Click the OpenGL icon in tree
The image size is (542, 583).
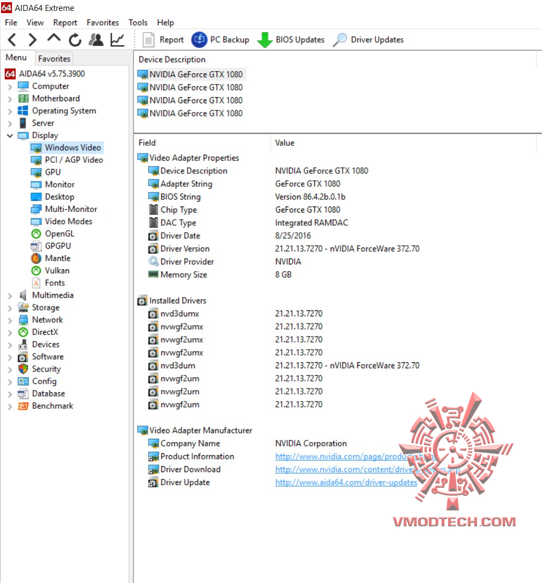36,234
